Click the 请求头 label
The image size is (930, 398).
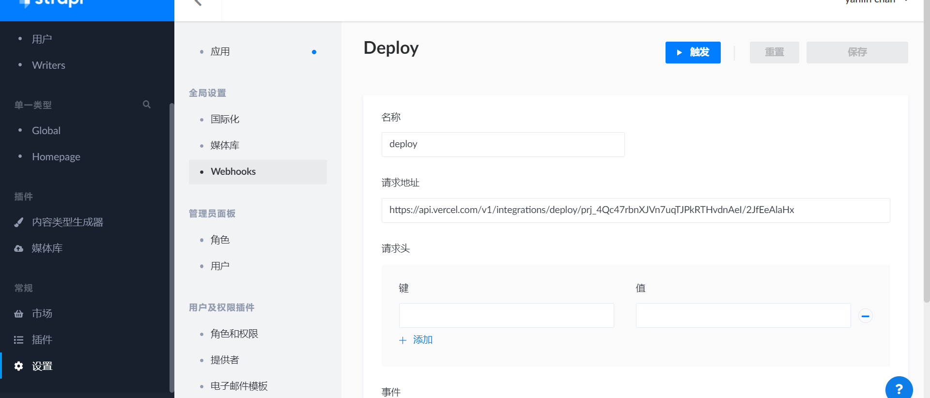[x=396, y=248]
